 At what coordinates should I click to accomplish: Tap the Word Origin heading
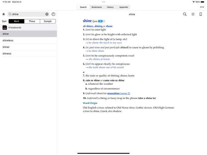click(90, 103)
